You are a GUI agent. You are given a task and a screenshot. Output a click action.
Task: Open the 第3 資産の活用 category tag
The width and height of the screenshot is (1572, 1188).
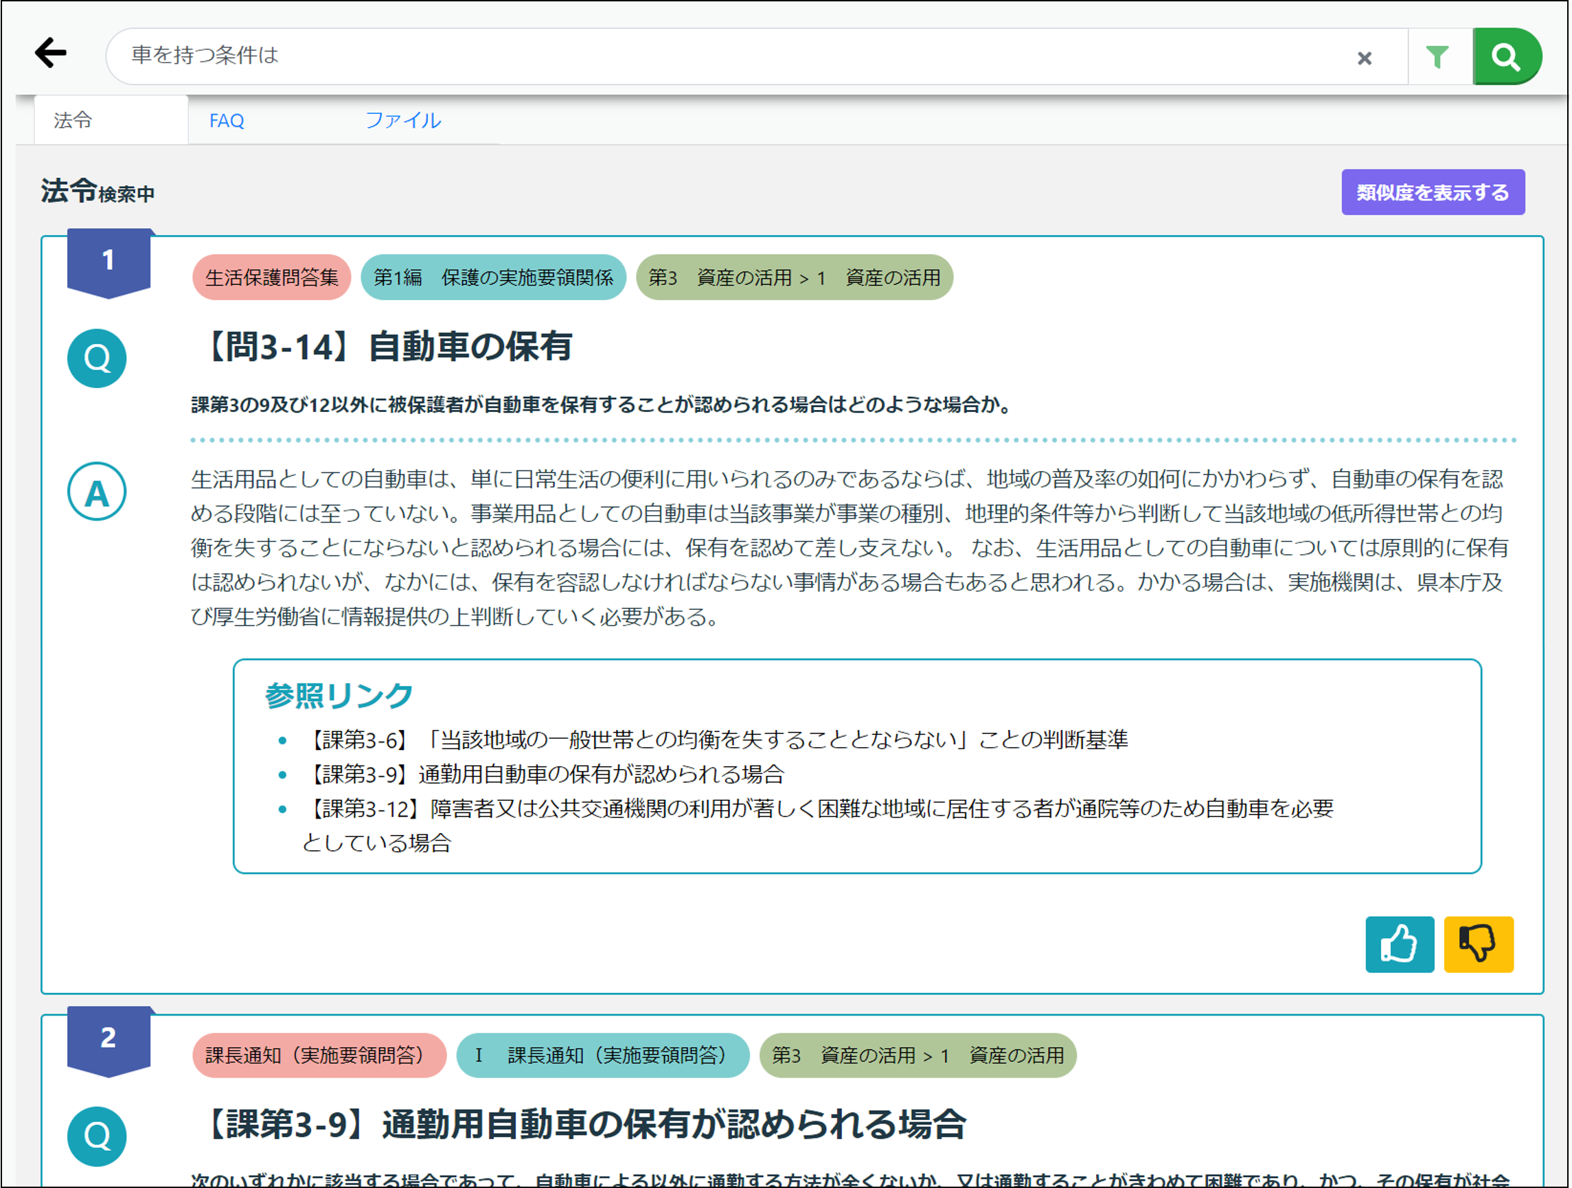tap(796, 278)
